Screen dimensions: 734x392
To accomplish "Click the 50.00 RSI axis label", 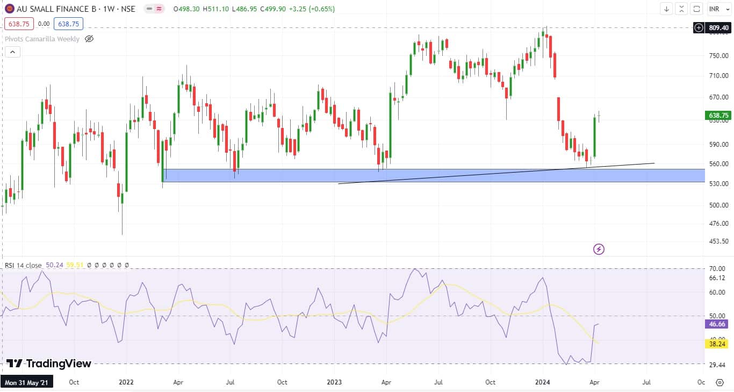I will click(x=718, y=315).
